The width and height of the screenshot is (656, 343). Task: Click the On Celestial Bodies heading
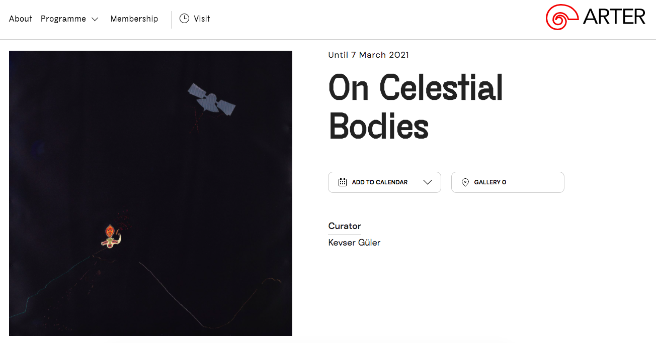coord(416,106)
